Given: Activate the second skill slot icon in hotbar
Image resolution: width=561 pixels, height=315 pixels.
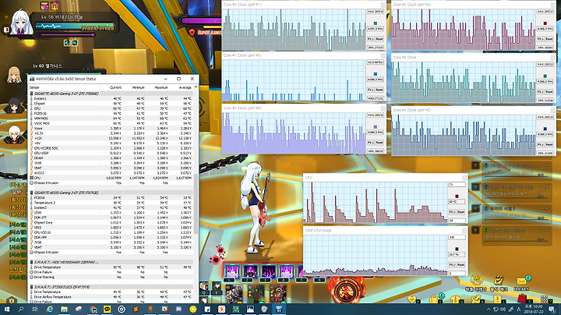Looking at the screenshot, I should [x=250, y=271].
